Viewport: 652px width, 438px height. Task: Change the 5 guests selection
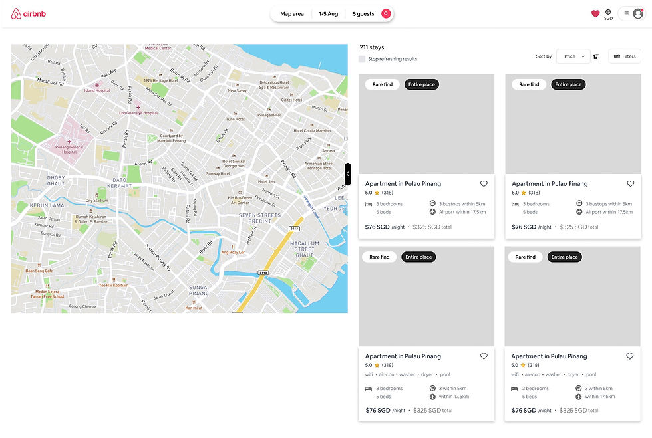(x=363, y=14)
